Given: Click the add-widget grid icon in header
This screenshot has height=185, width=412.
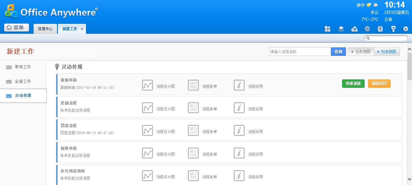Looking at the screenshot, I should tap(327, 29).
